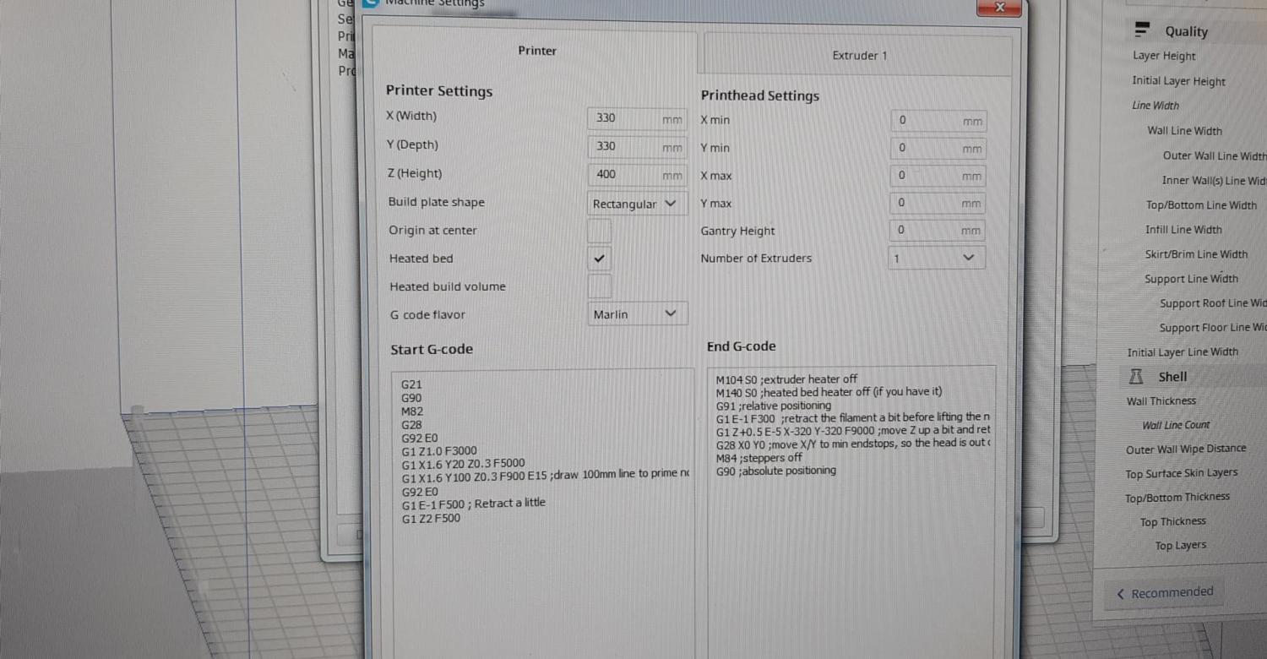Image resolution: width=1267 pixels, height=659 pixels.
Task: Click the Y (Depth) input field
Action: (636, 147)
